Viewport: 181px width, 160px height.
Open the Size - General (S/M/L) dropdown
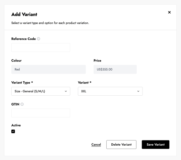pyautogui.click(x=41, y=91)
